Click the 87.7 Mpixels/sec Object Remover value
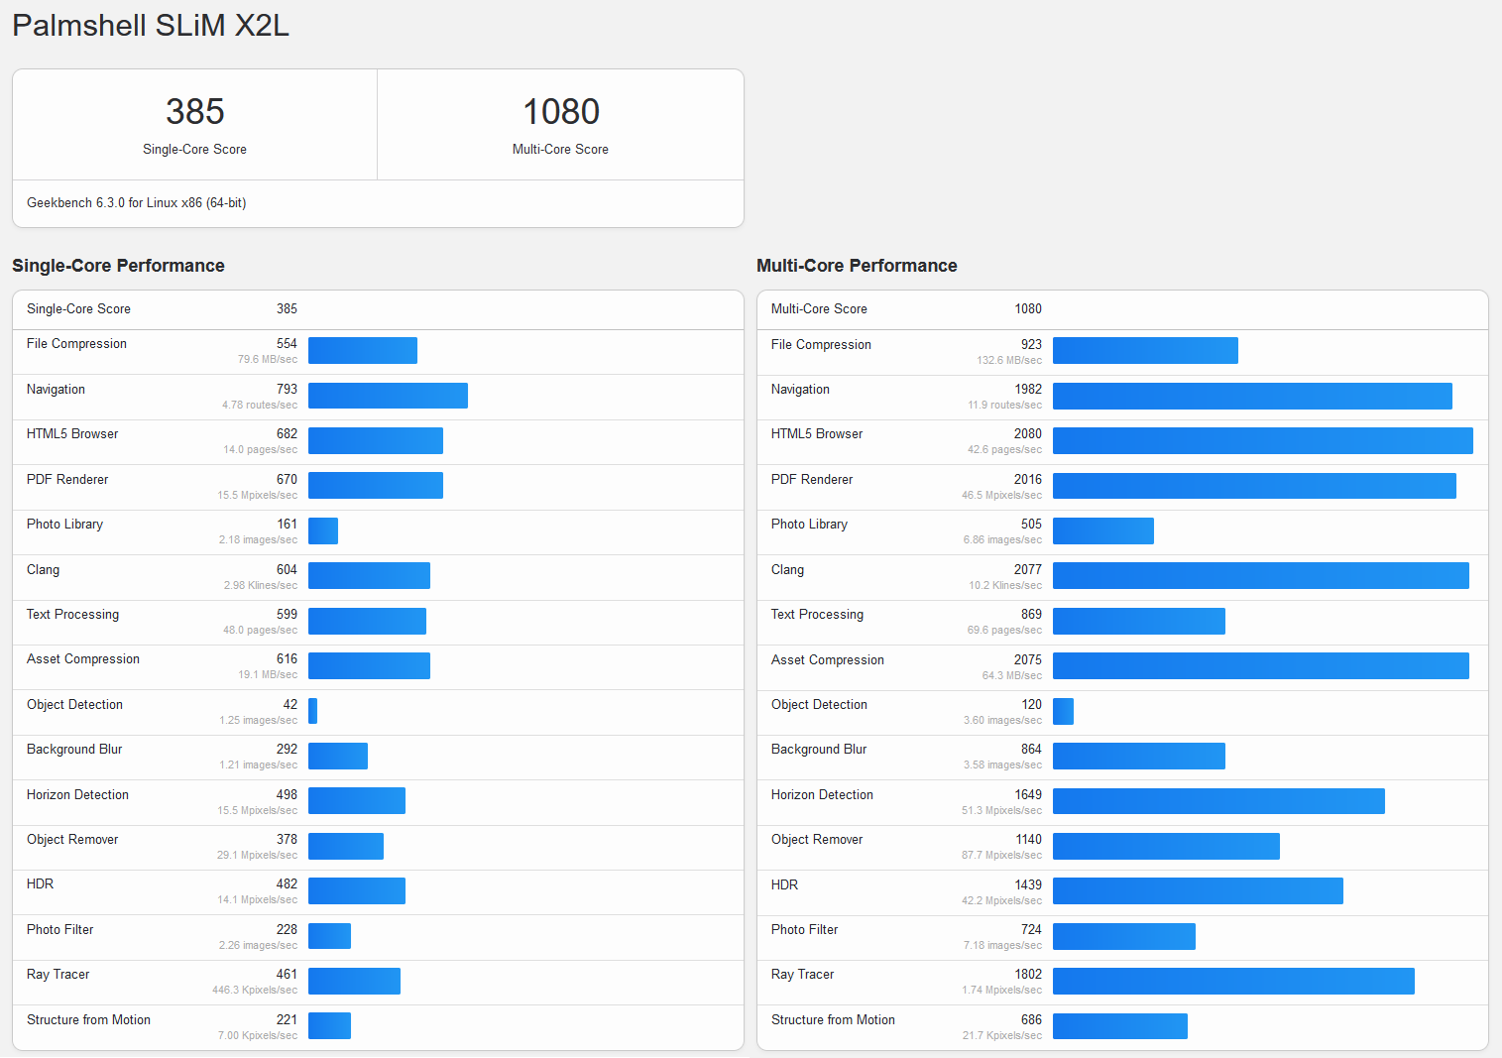This screenshot has height=1058, width=1502. pyautogui.click(x=1001, y=855)
